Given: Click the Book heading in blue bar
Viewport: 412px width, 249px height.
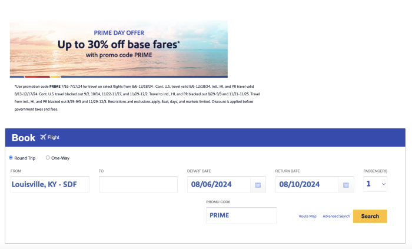Looking at the screenshot, I should click(x=24, y=138).
